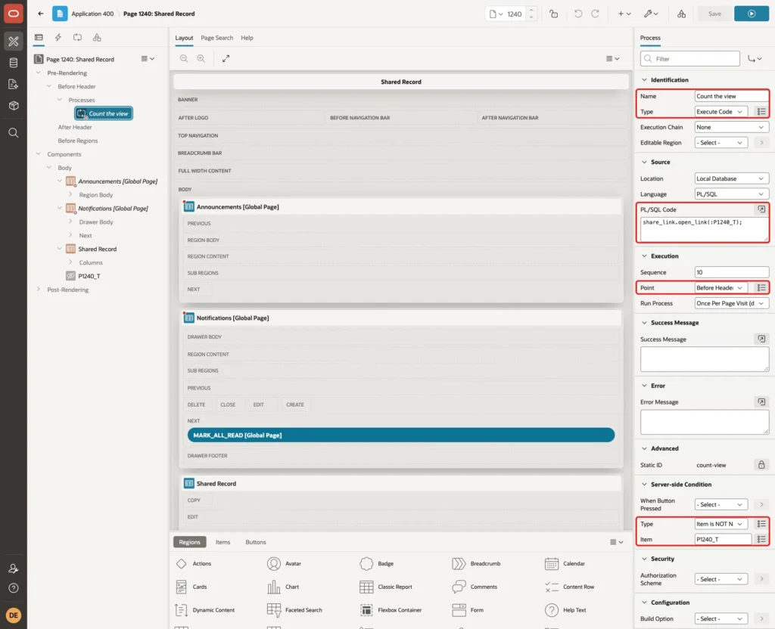This screenshot has width=775, height=629.
Task: Click the Sequence input field
Action: 732,272
